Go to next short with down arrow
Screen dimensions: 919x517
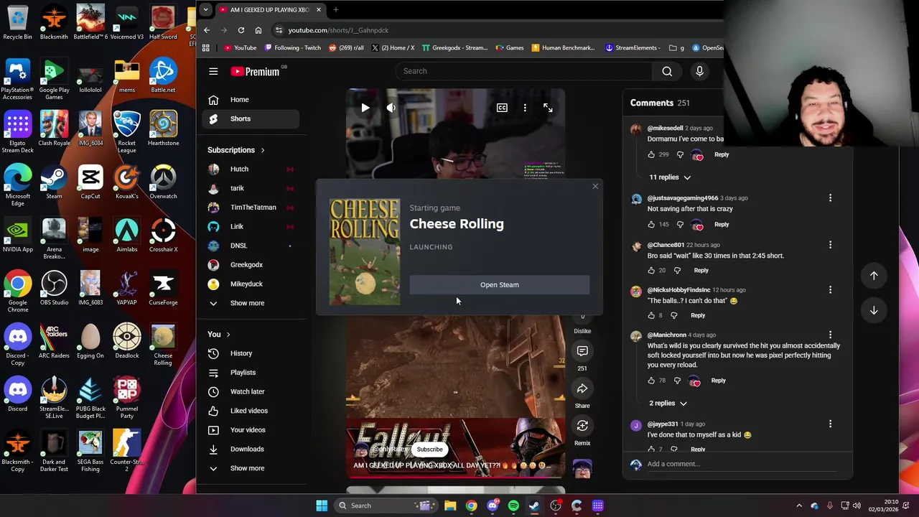[874, 310]
